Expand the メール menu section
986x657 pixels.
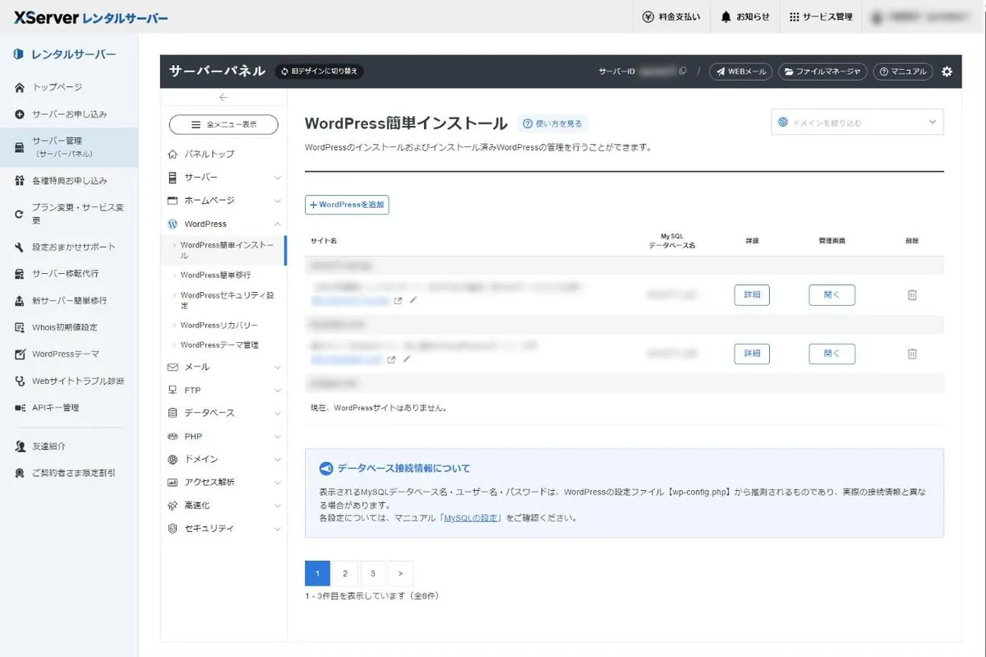coord(223,367)
